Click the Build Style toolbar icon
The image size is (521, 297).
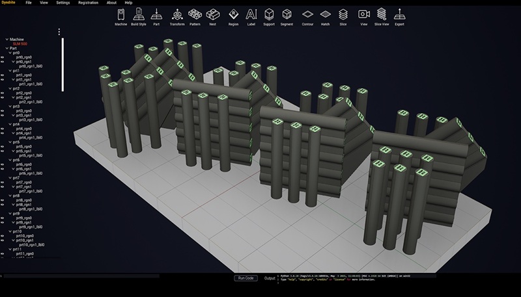click(x=139, y=16)
